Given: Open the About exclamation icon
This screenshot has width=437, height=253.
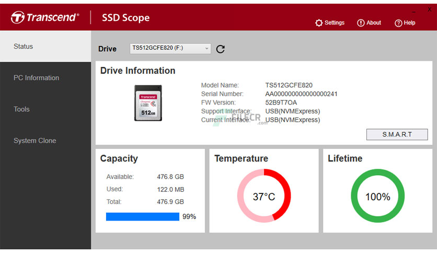Looking at the screenshot, I should [x=361, y=23].
